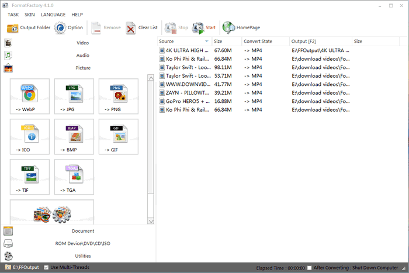Open the HomePage globe icon
The width and height of the screenshot is (409, 273).
tap(229, 27)
